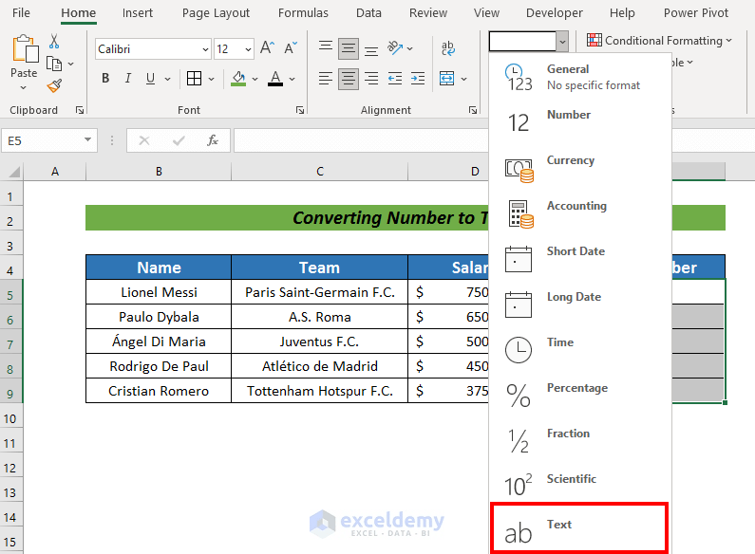Choose the Accounting format option

[x=580, y=214]
